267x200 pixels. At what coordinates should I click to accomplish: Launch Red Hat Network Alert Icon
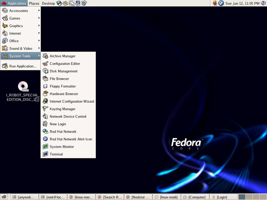tap(68, 139)
